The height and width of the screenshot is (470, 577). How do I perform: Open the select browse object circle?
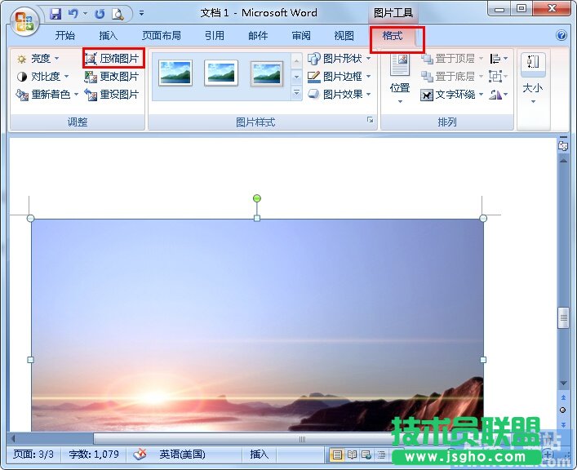tap(562, 410)
